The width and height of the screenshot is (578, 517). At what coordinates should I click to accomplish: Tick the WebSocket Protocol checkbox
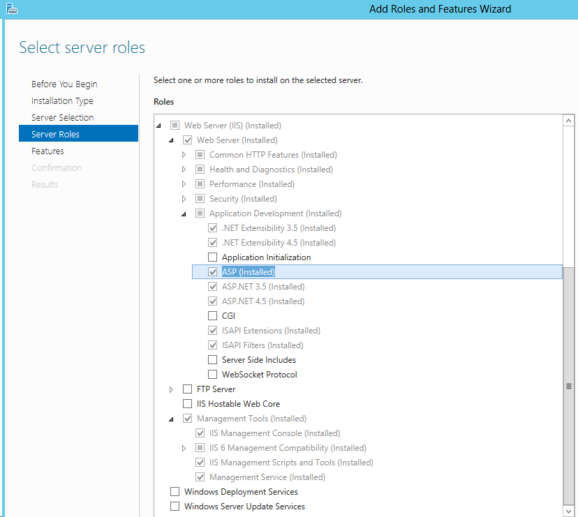tap(213, 374)
